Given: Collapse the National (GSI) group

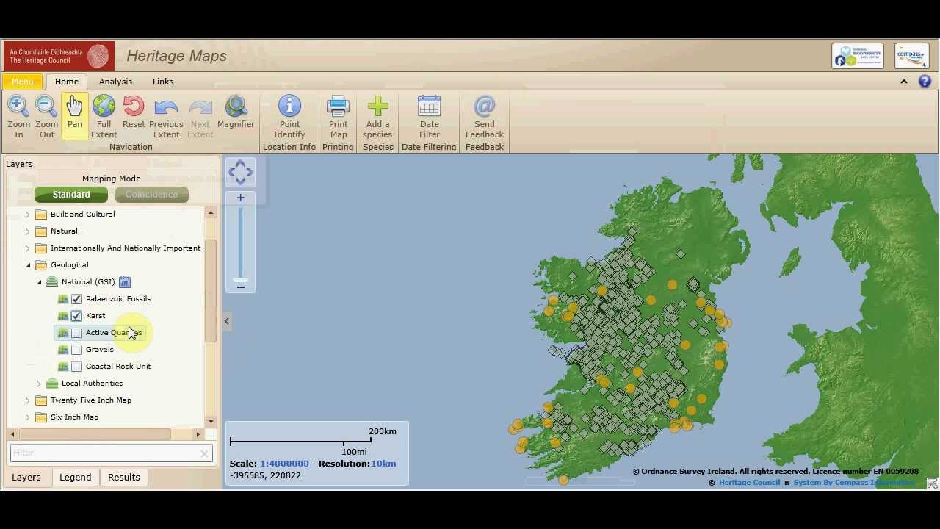Looking at the screenshot, I should (39, 282).
